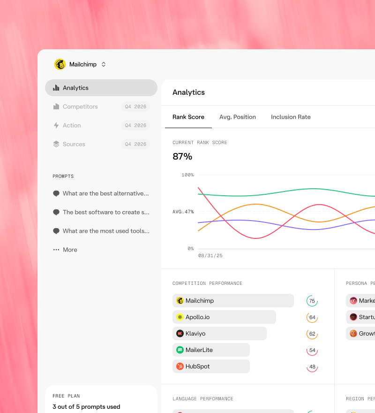Click the AVG.47% axis label

tap(183, 212)
